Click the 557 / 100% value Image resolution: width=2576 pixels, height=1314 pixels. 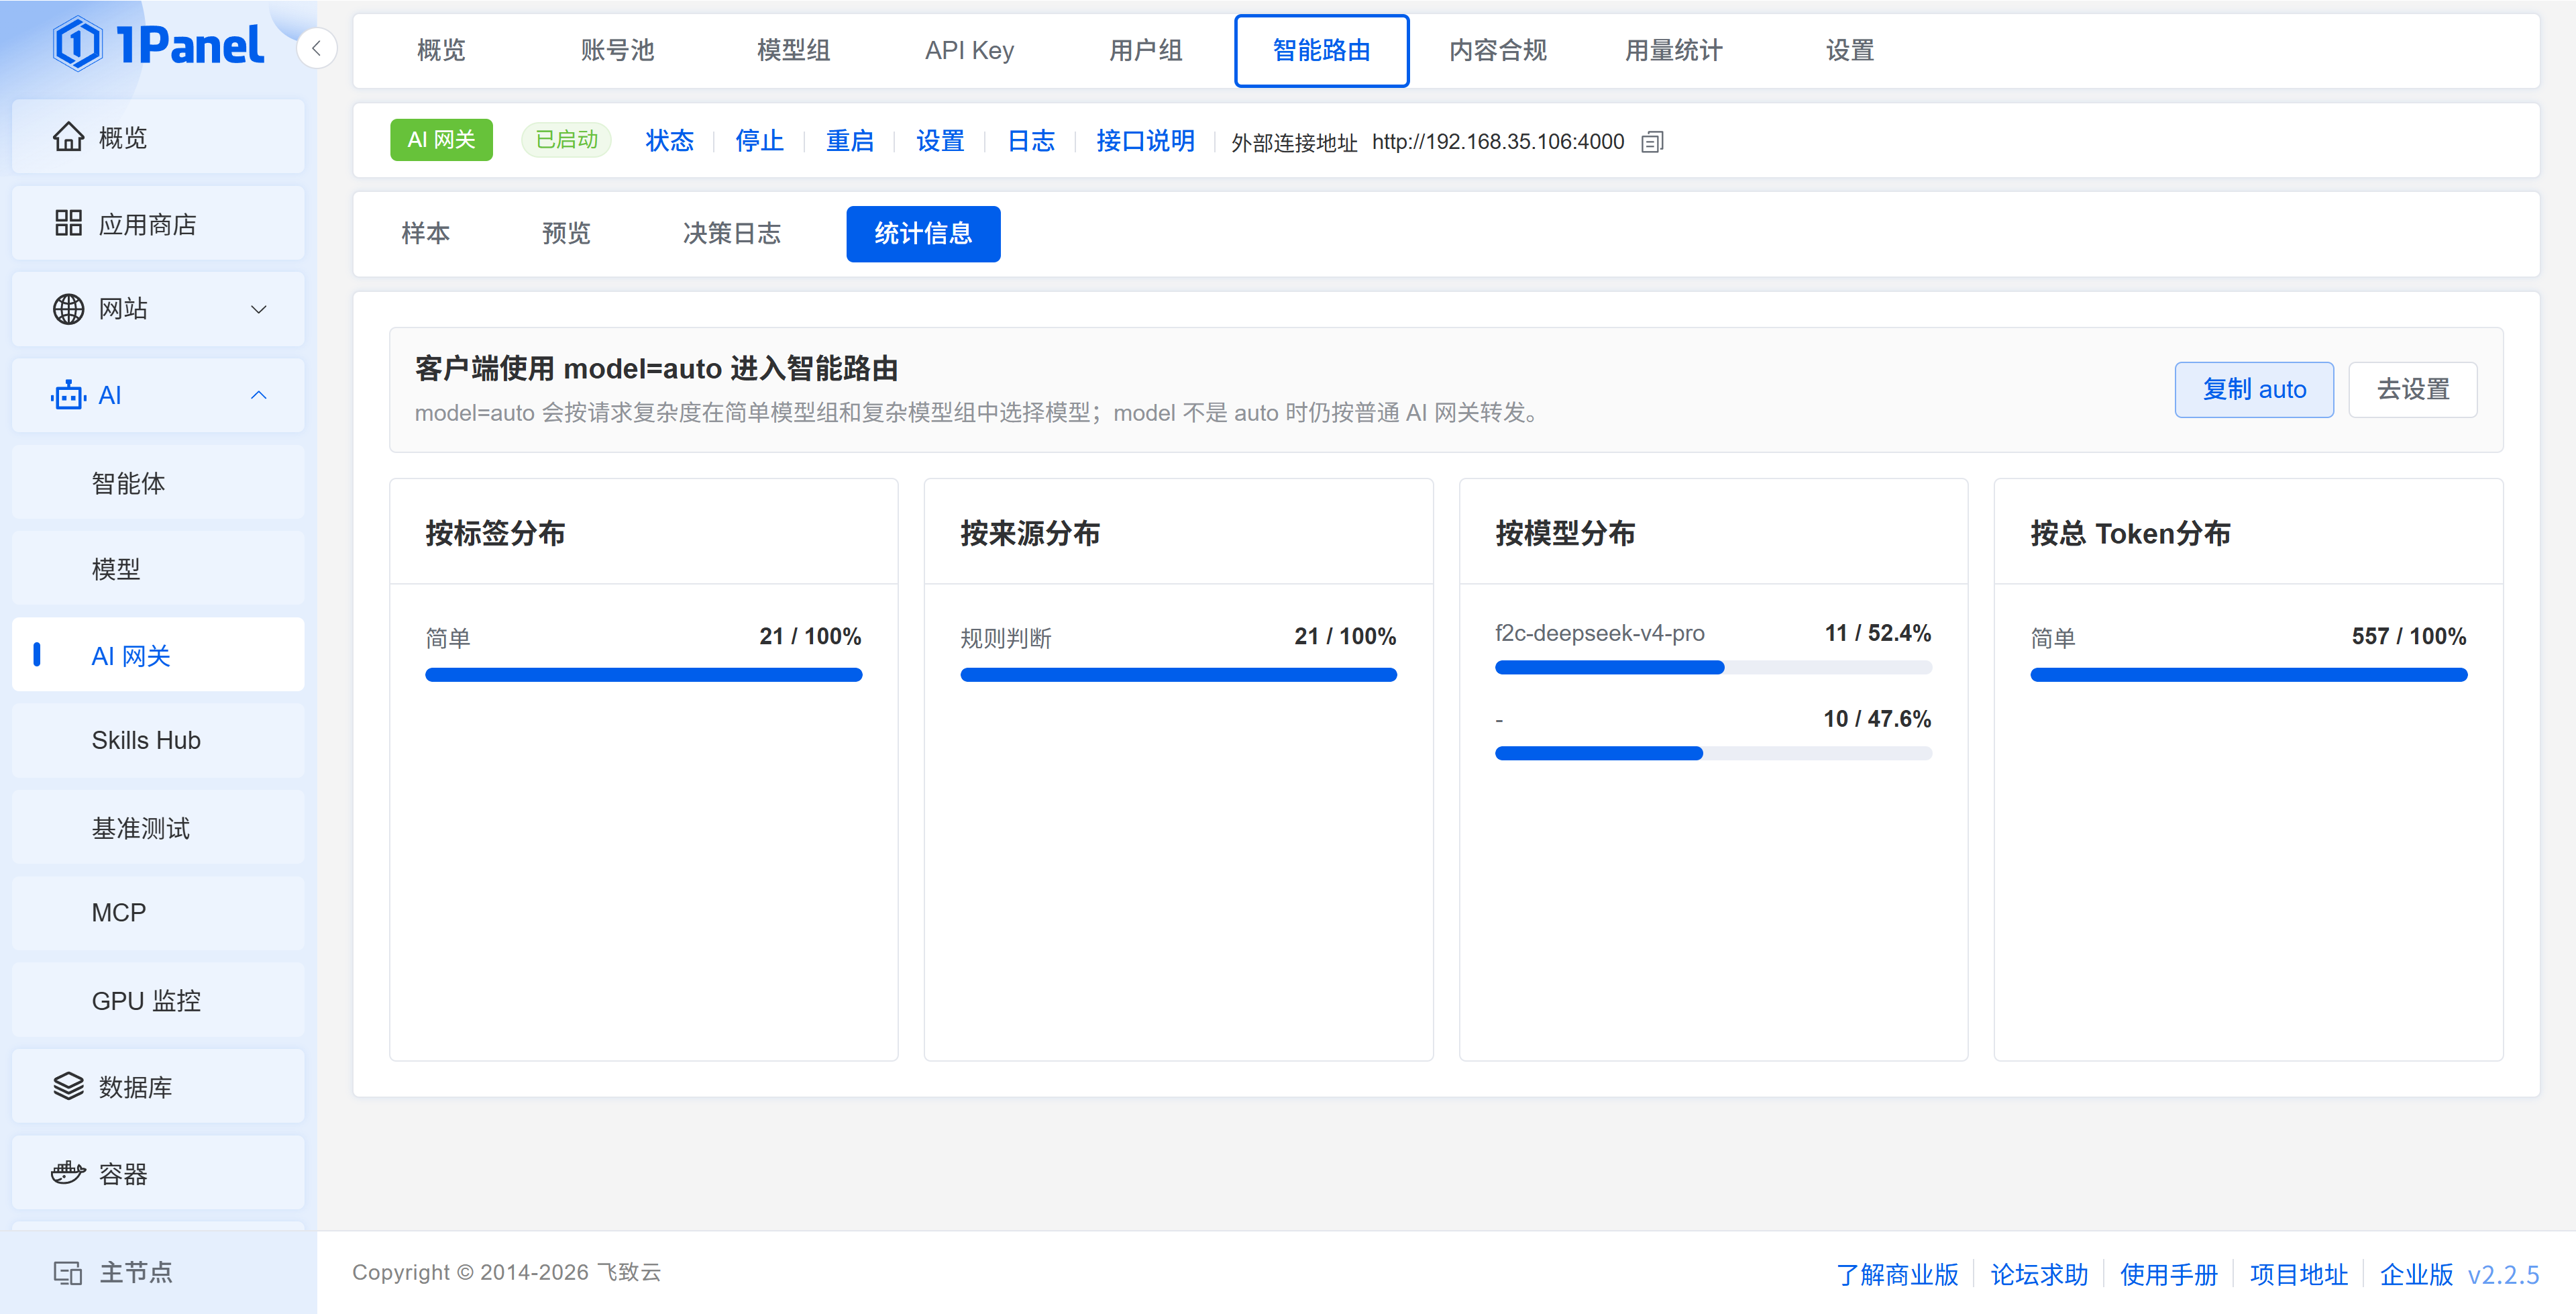click(2408, 636)
